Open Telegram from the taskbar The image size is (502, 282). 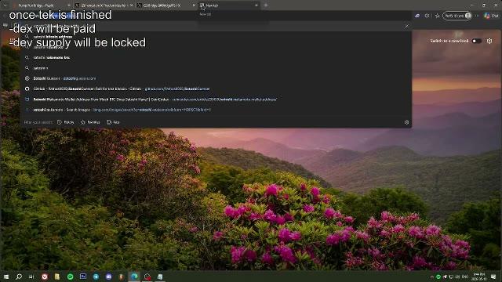(96, 277)
